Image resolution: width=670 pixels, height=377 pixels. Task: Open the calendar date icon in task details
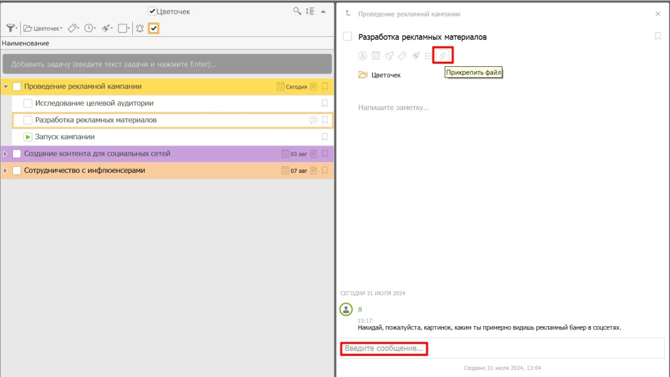click(376, 55)
